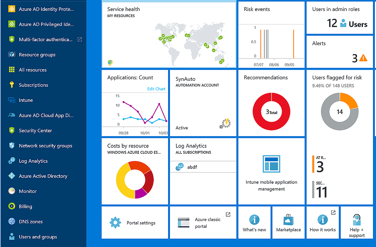Select the Multi-factor authentication shield icon

12,39
